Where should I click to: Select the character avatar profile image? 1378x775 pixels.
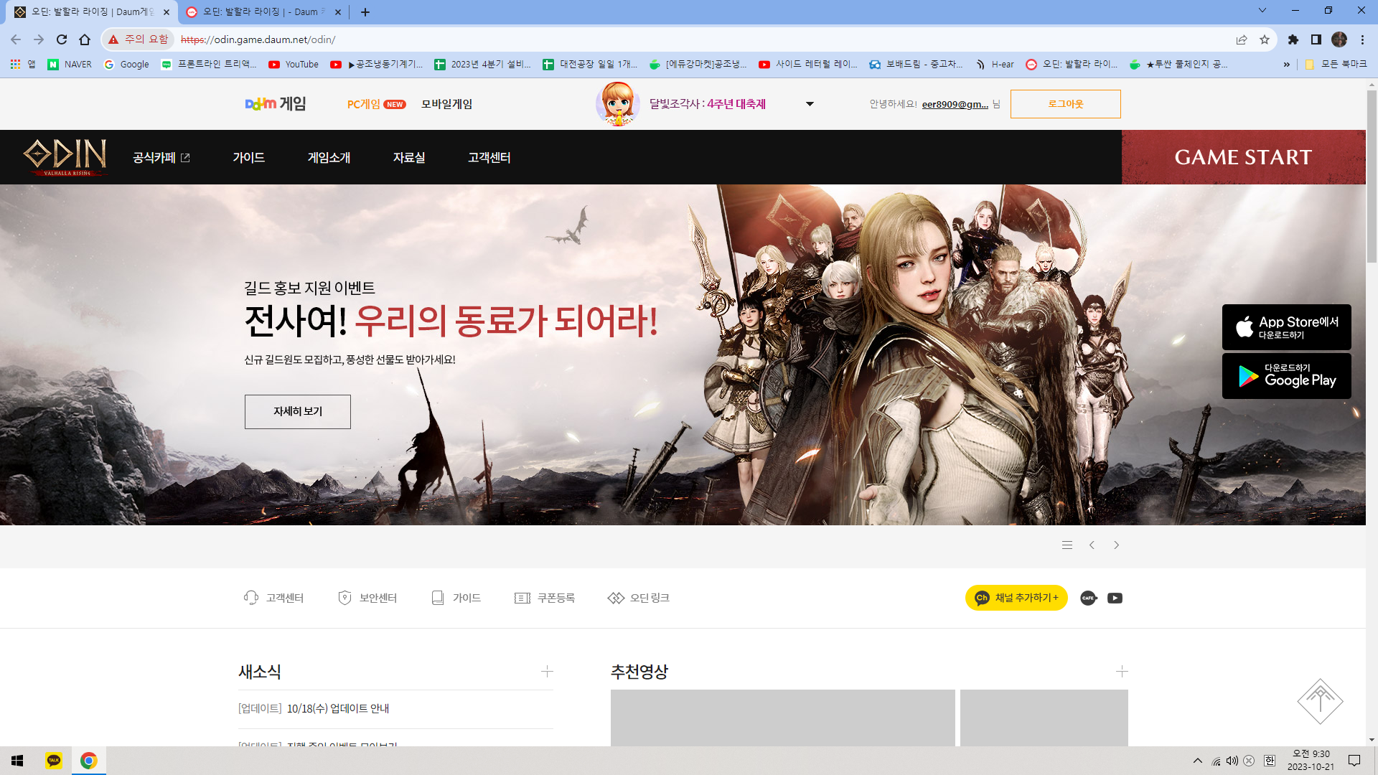click(x=618, y=103)
